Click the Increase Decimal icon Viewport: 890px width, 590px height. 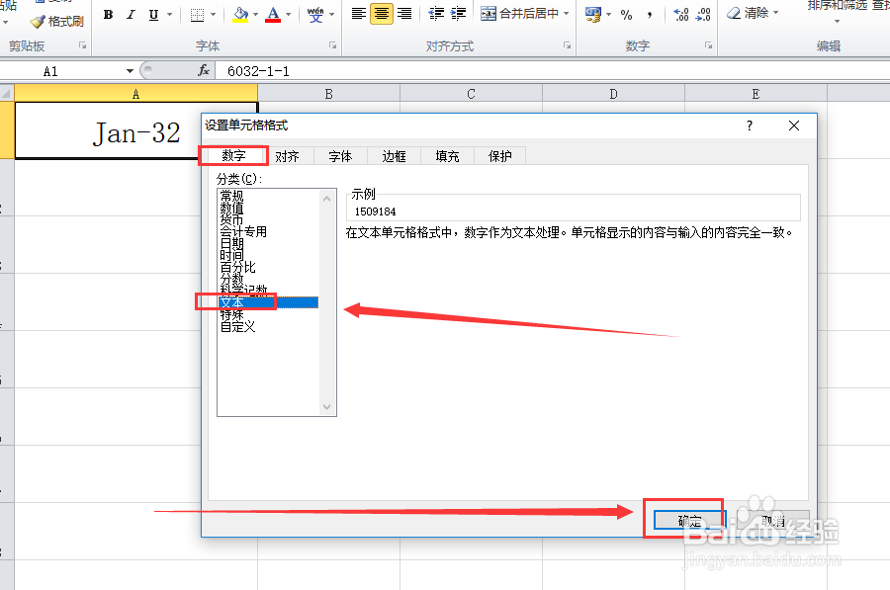coord(682,14)
